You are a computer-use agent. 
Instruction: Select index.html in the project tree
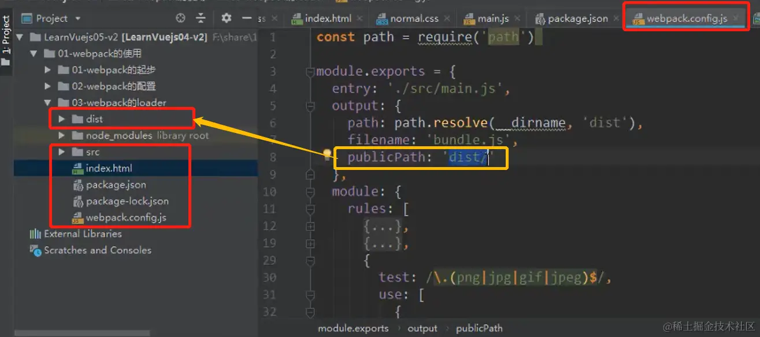(x=109, y=169)
